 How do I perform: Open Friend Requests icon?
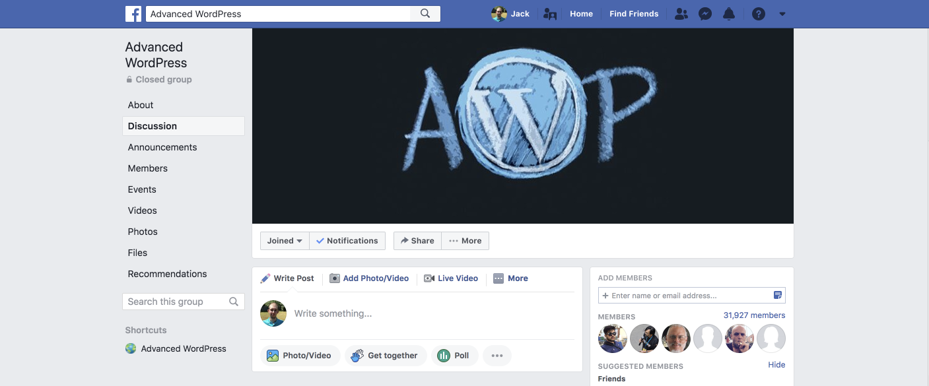[681, 14]
